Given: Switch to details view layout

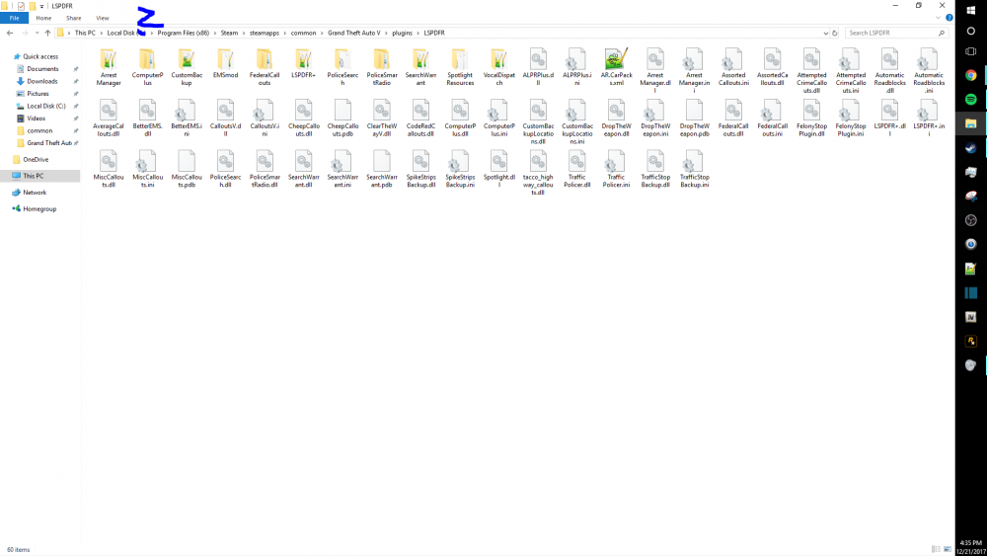Looking at the screenshot, I should click(x=936, y=550).
